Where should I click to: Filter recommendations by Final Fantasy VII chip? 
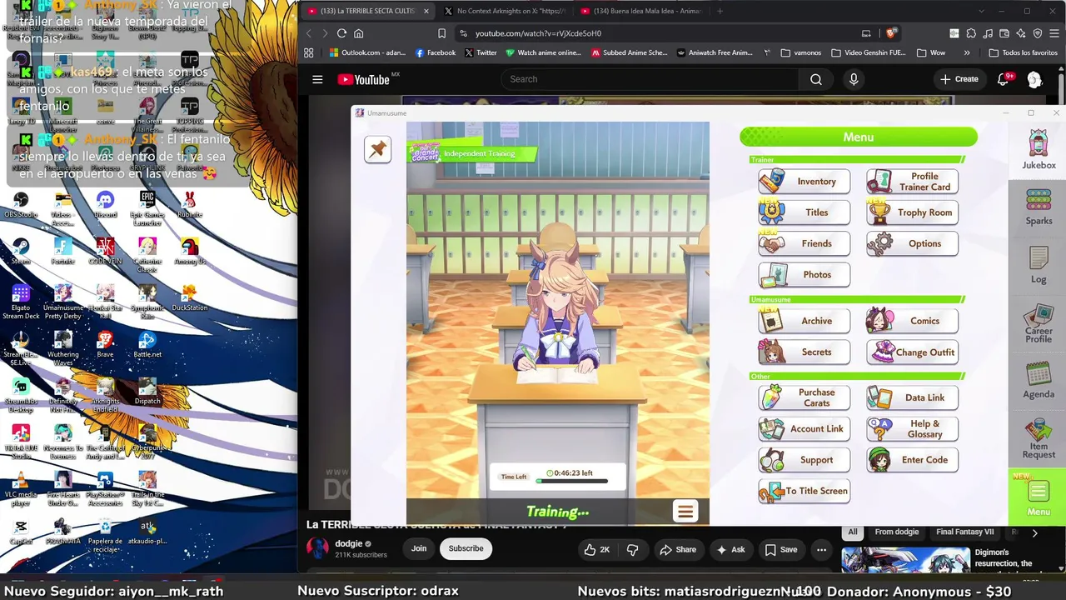click(964, 532)
